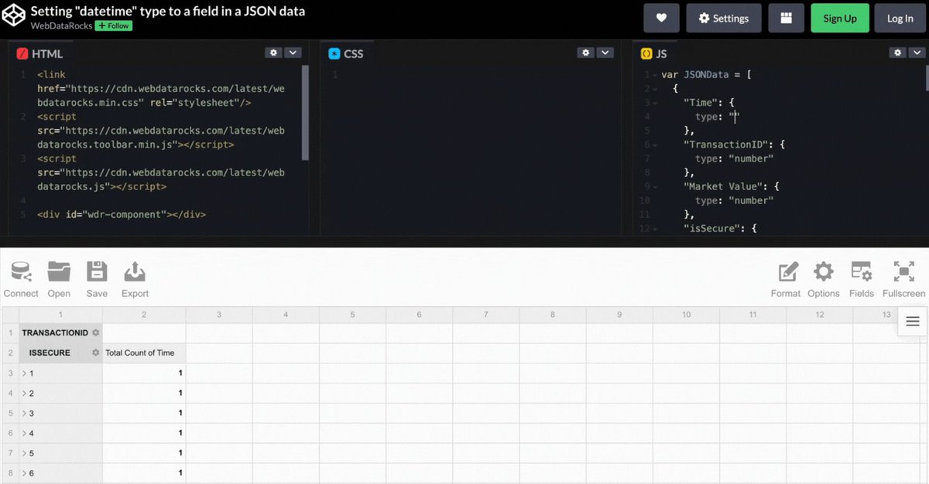929x484 pixels.
Task: Click the Open toolbar icon
Action: click(59, 279)
